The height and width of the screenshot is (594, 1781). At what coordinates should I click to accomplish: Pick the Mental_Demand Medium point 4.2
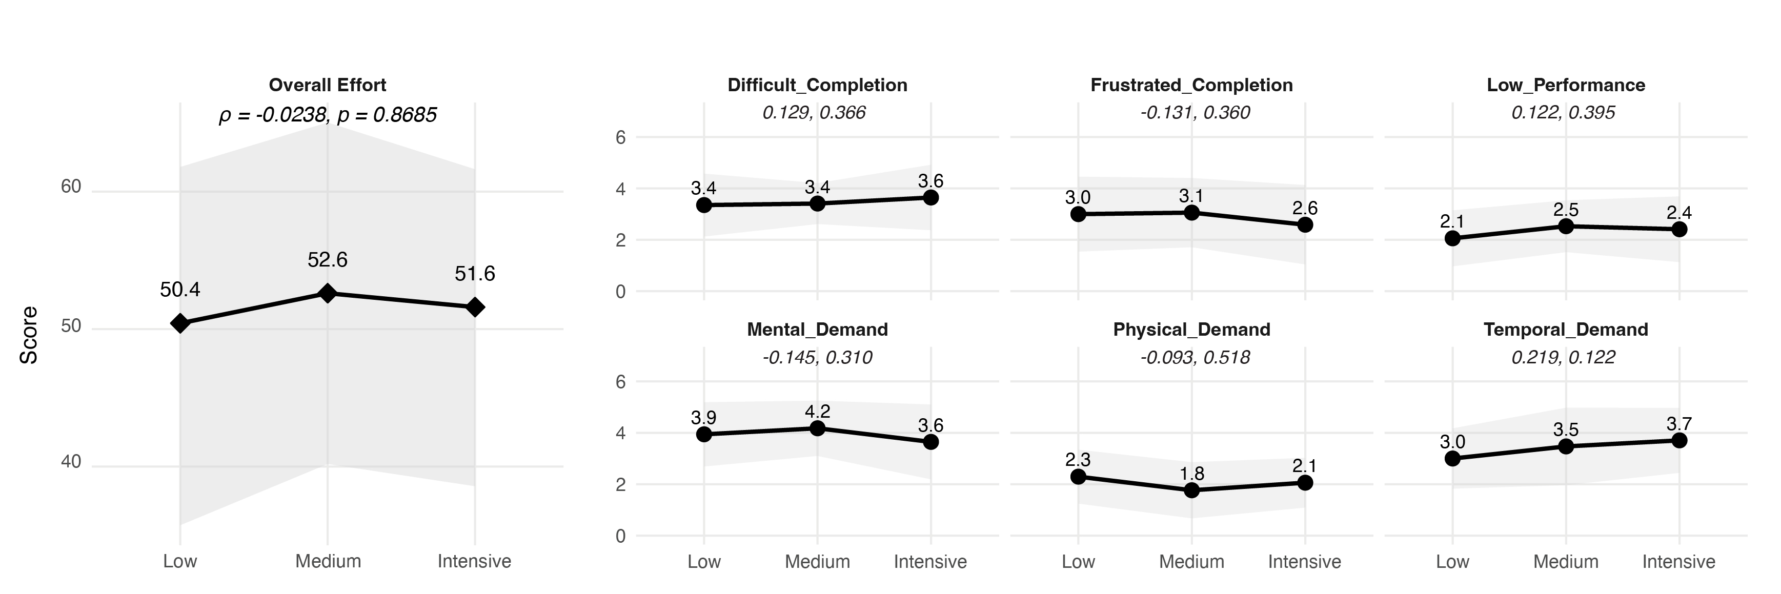817,428
